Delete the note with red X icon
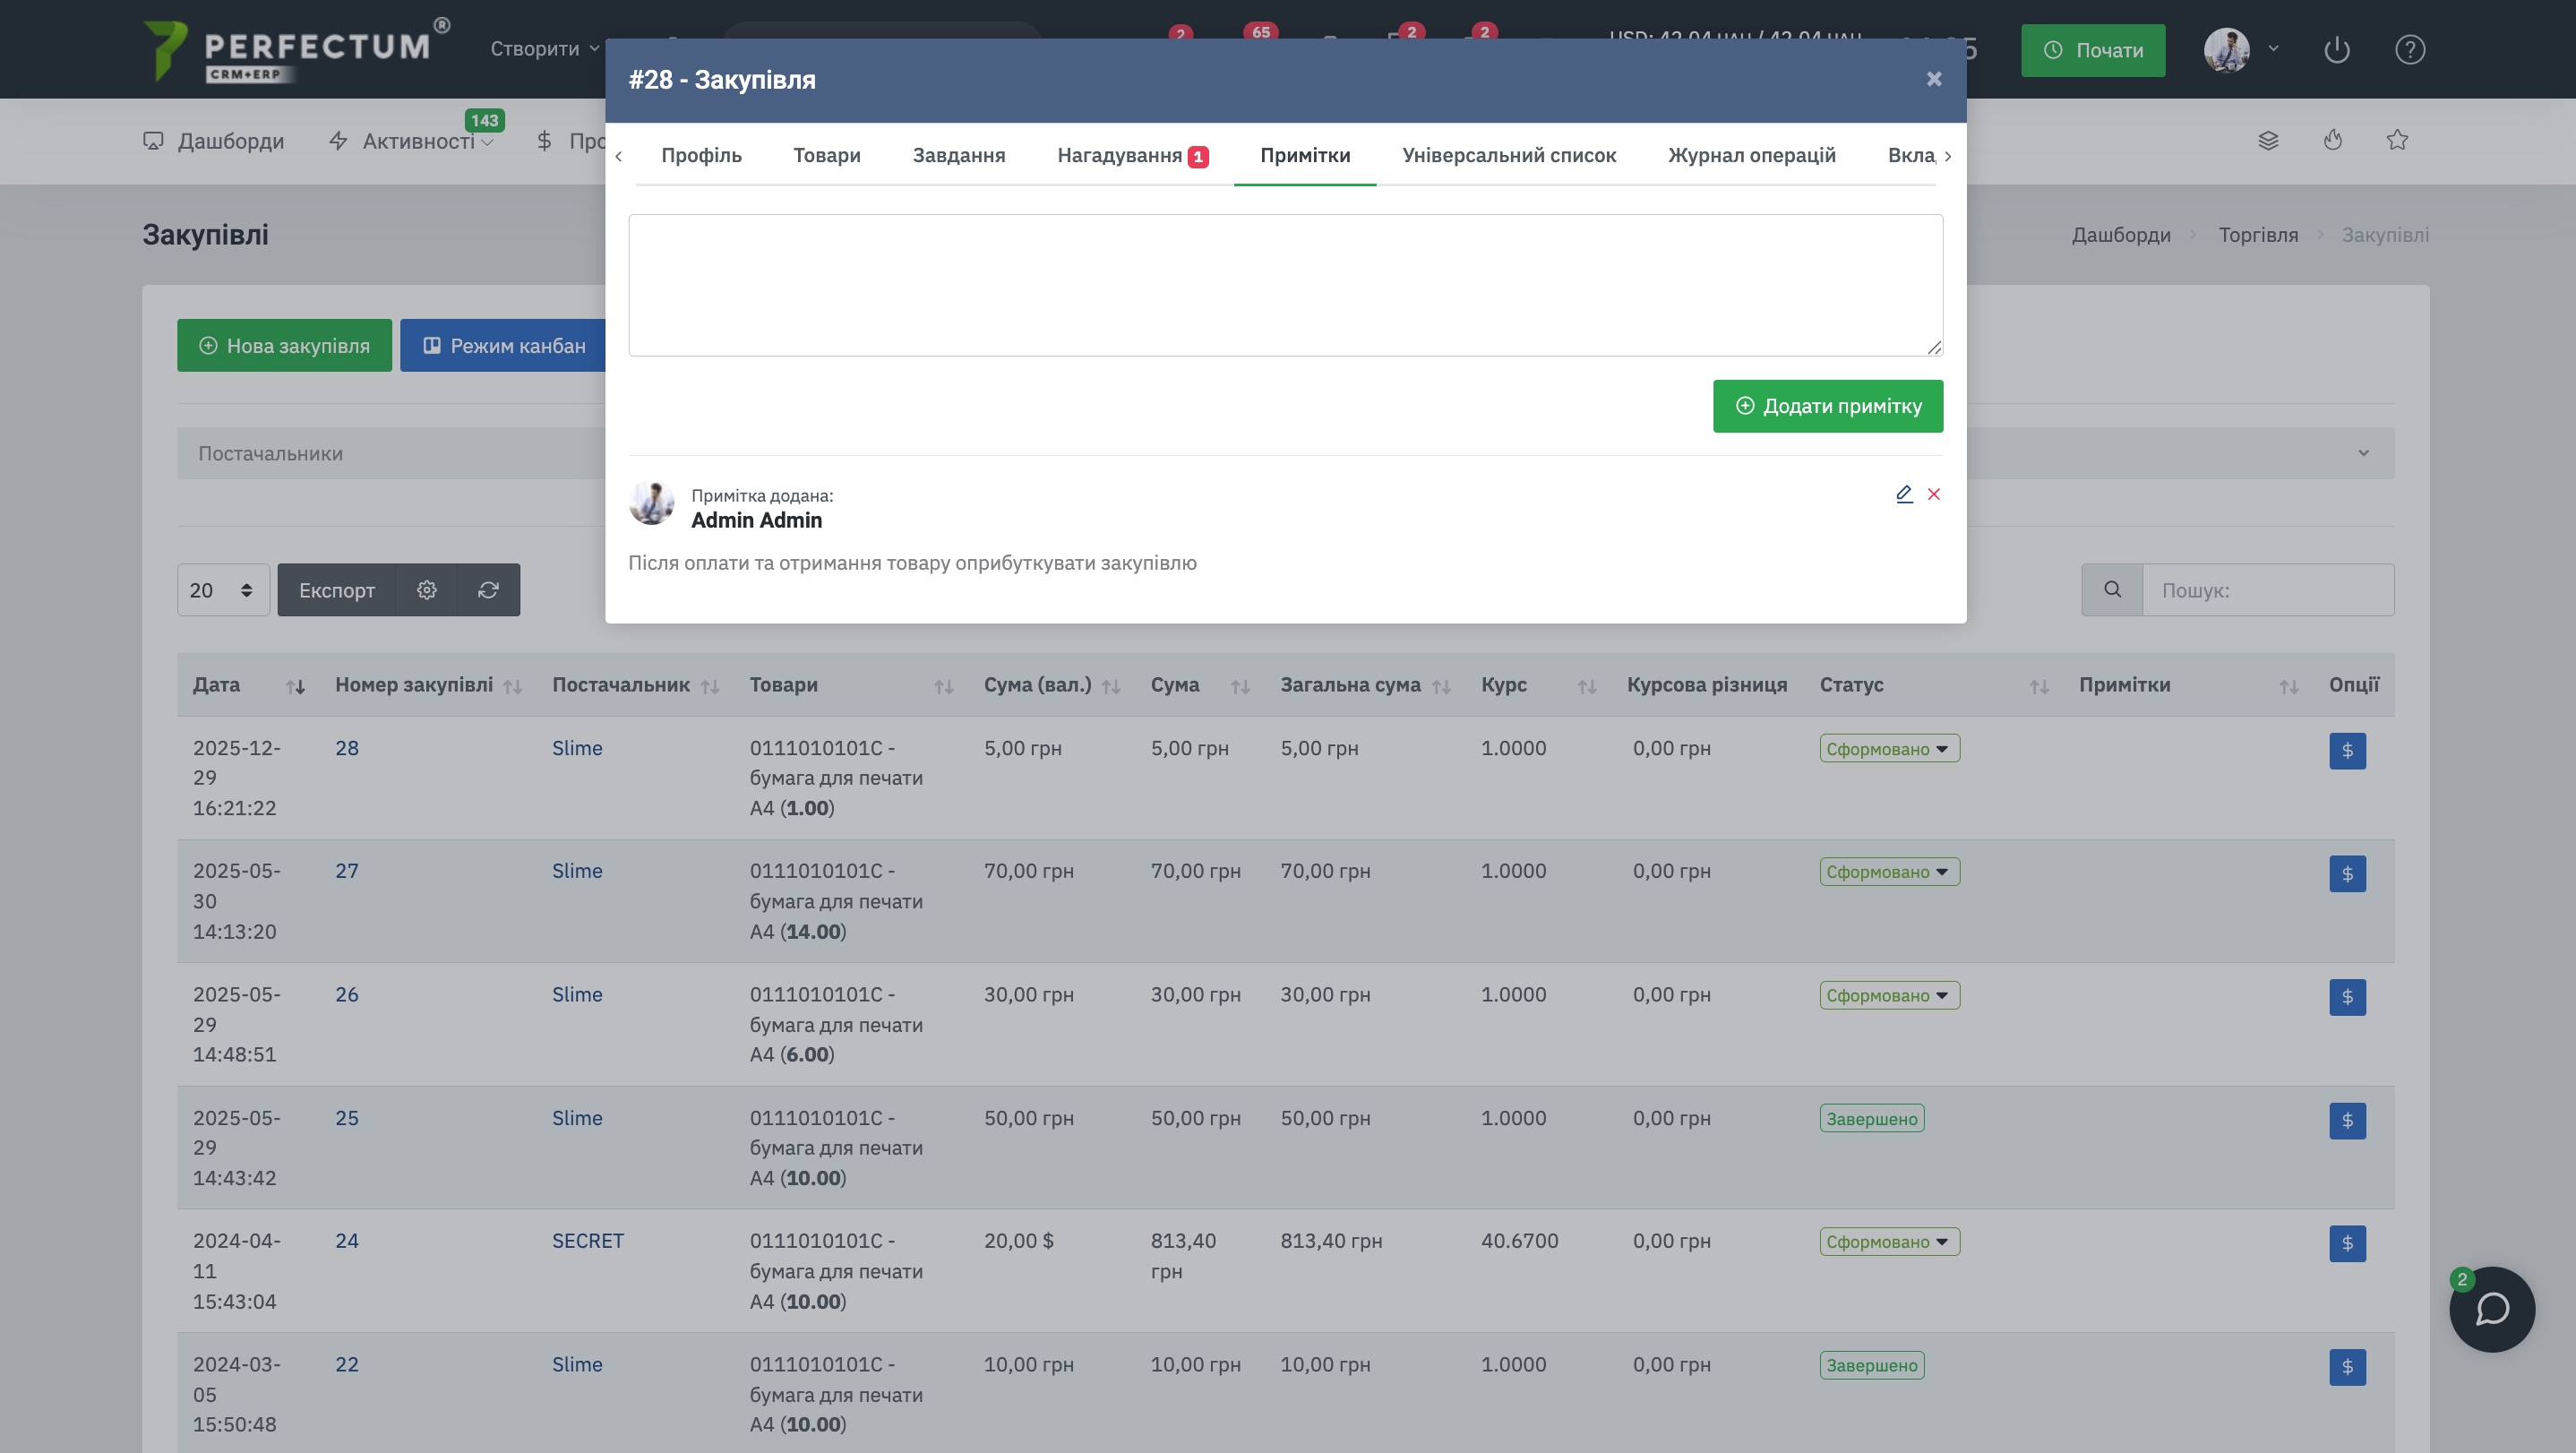 coord(1934,494)
